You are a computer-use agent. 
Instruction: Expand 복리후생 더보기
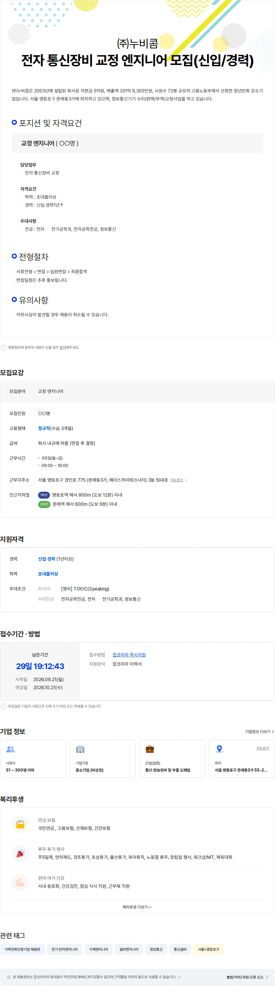point(137,907)
